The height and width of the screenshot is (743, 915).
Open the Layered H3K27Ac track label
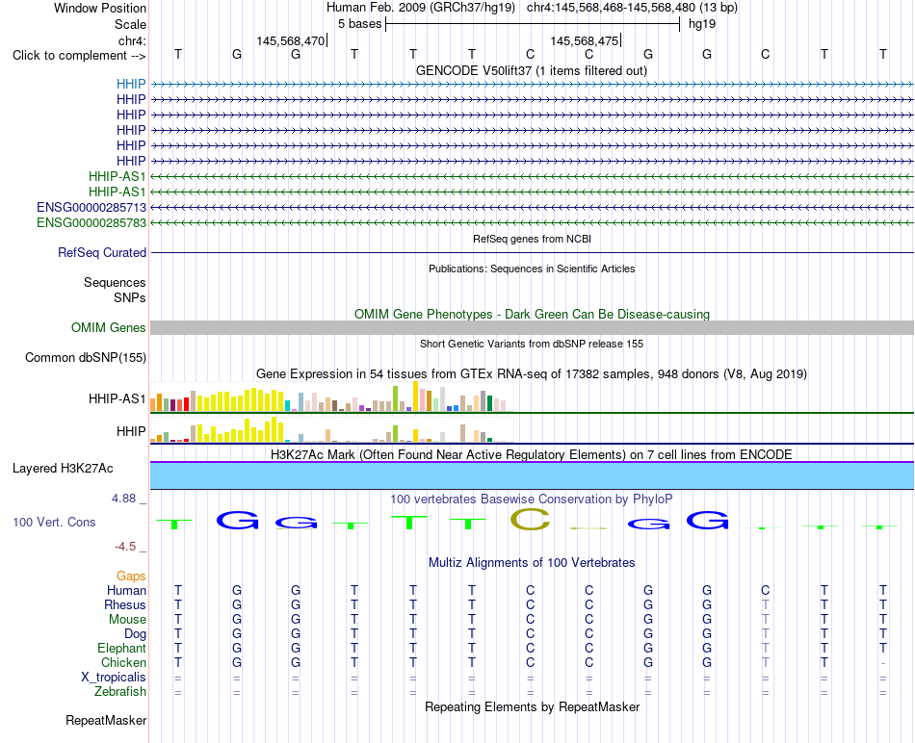(63, 469)
